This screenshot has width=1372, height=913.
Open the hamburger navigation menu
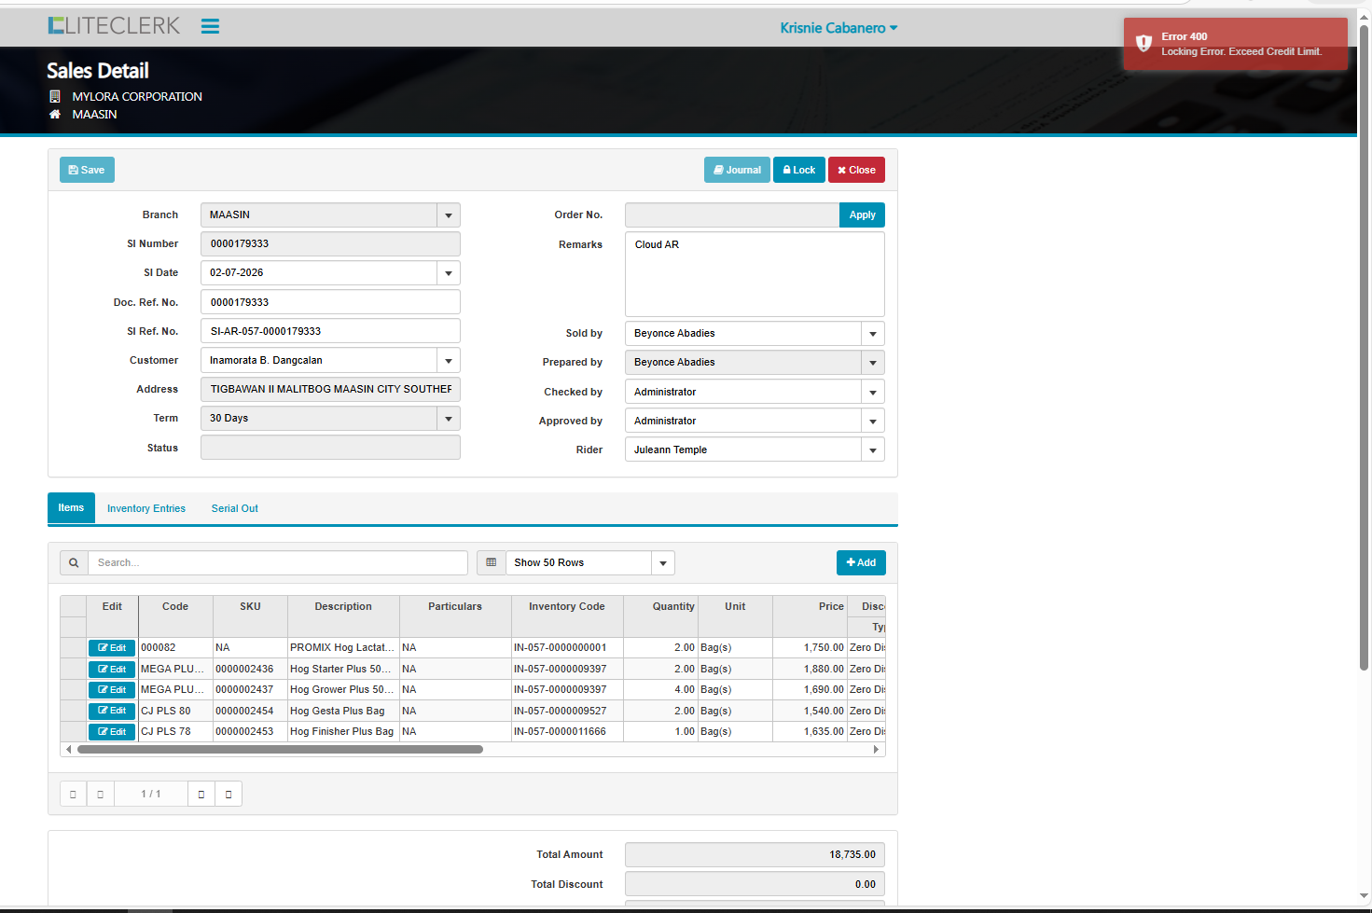coord(210,26)
